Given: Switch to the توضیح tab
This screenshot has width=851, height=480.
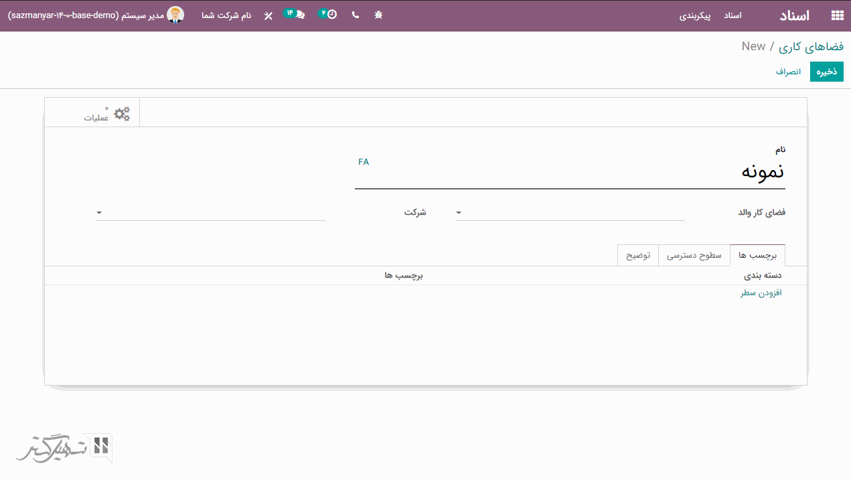Looking at the screenshot, I should 638,256.
